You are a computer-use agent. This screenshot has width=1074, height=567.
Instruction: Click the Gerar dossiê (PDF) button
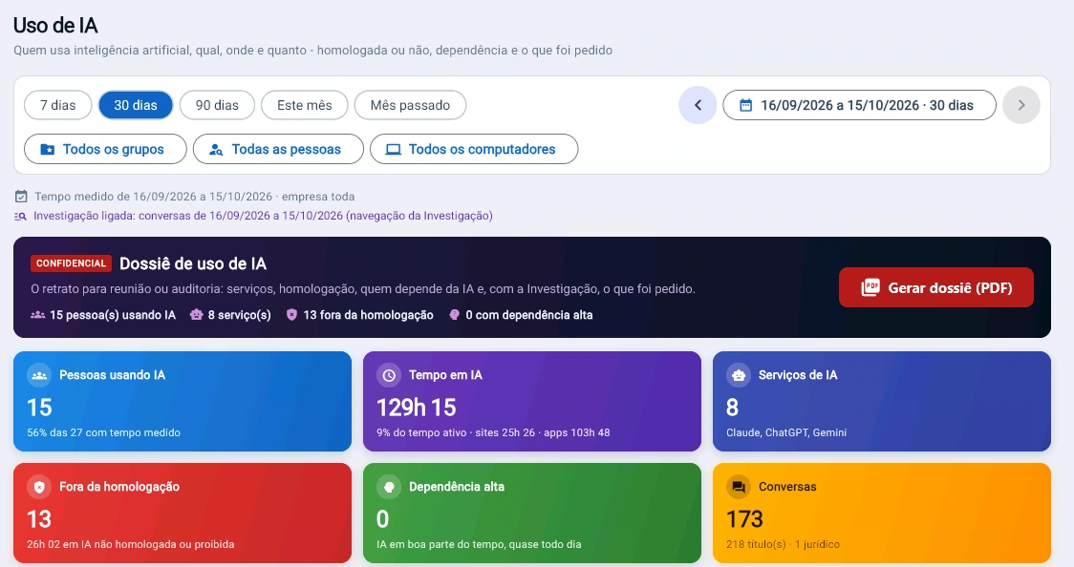tap(936, 287)
